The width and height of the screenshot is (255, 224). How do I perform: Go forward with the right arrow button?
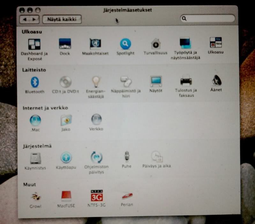34,19
